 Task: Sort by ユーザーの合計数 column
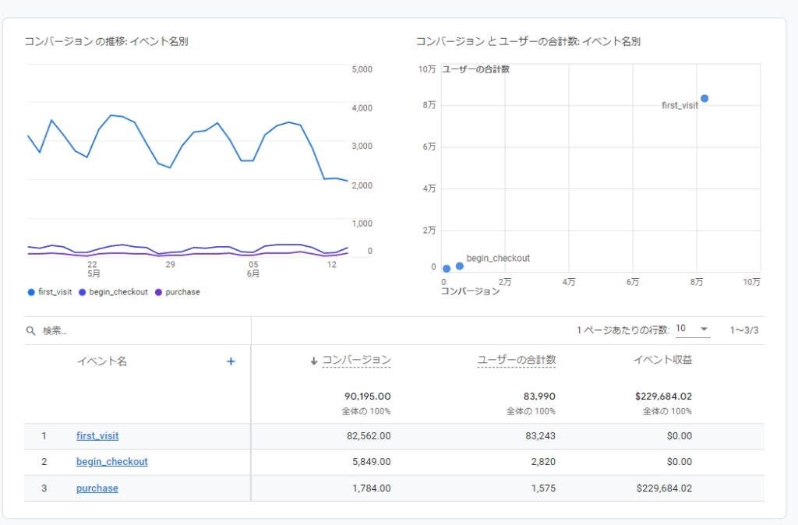click(x=516, y=360)
